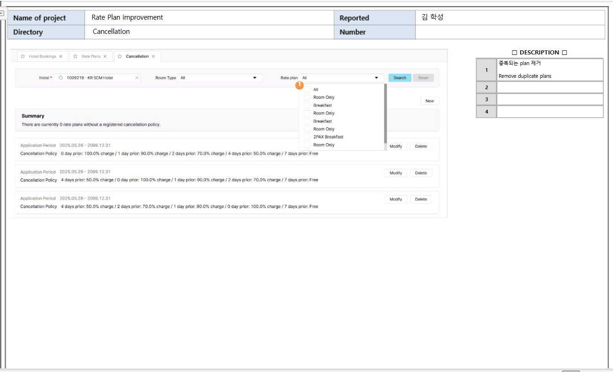Tick the first 'Breakfast' checkbox in the list

(307, 105)
